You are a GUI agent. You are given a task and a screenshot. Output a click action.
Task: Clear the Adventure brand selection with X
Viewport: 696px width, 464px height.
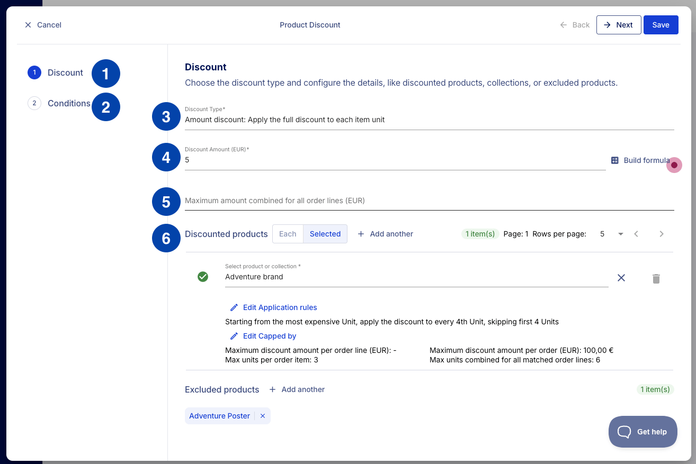pyautogui.click(x=621, y=278)
